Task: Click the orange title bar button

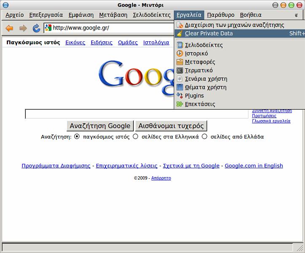Action: click(x=283, y=5)
